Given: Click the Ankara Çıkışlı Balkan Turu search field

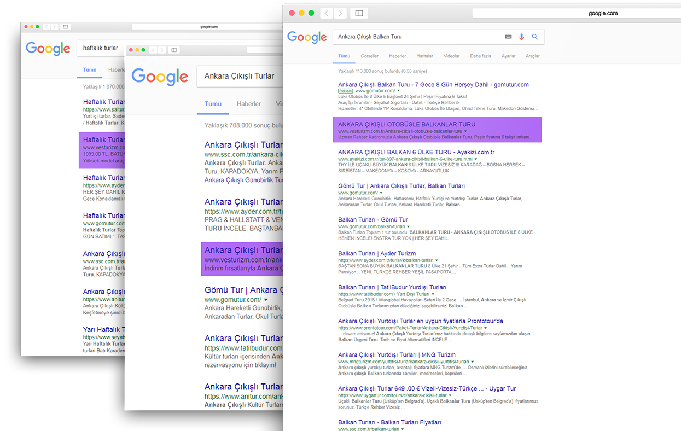Looking at the screenshot, I should (x=416, y=37).
